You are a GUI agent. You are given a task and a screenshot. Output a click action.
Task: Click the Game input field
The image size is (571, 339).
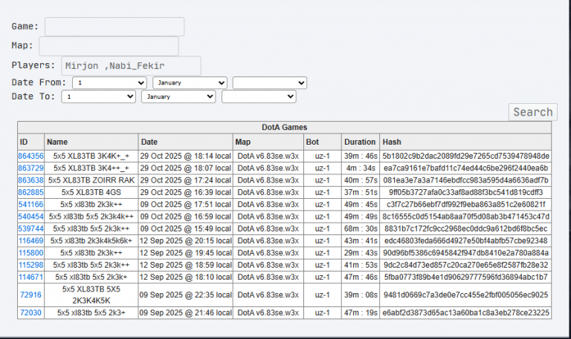click(114, 27)
